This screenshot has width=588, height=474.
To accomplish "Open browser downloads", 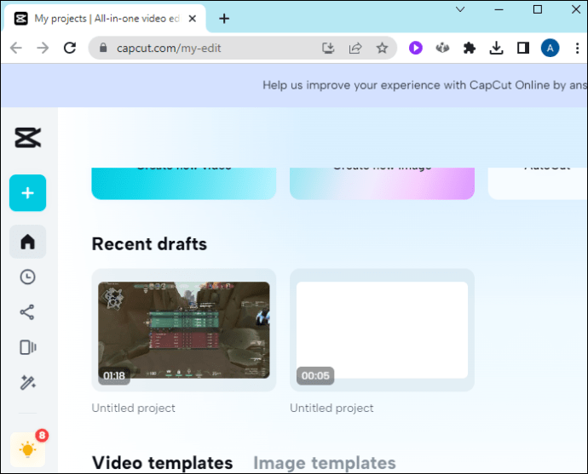I will coord(496,48).
